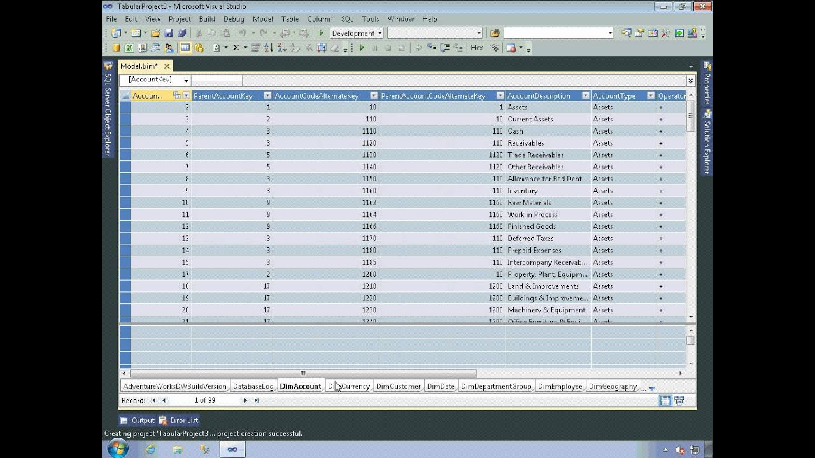Switch to the DimEmployee table tab
The image size is (815, 458).
point(560,386)
